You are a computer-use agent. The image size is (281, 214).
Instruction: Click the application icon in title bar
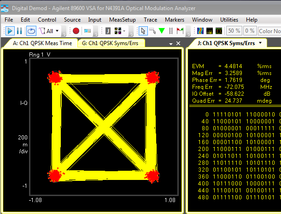pyautogui.click(x=5, y=8)
